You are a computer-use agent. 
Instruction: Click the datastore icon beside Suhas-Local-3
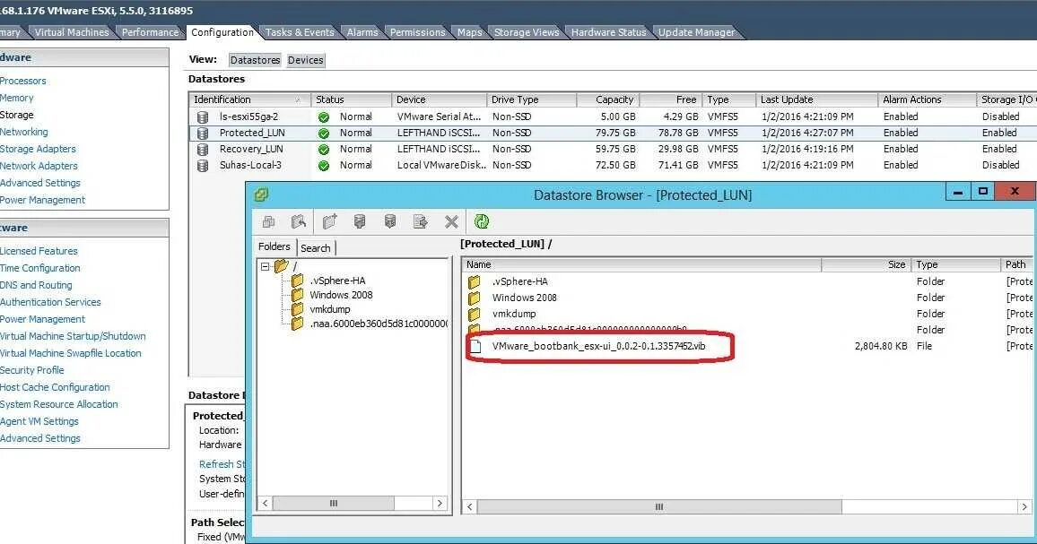pos(203,165)
